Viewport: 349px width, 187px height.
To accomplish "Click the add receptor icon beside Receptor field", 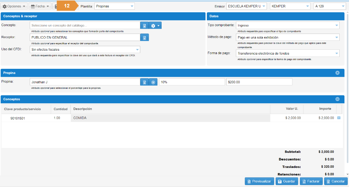I will tap(144, 38).
